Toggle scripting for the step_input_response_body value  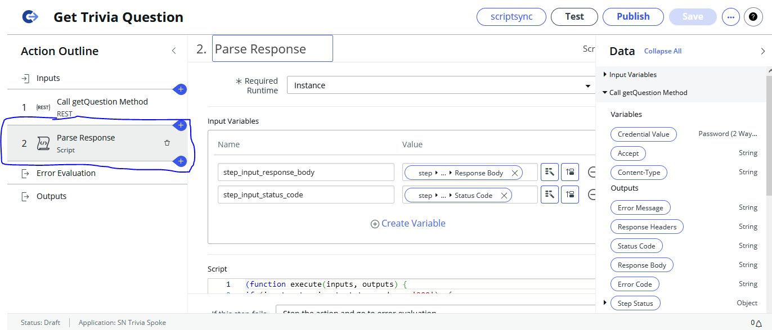coord(570,173)
